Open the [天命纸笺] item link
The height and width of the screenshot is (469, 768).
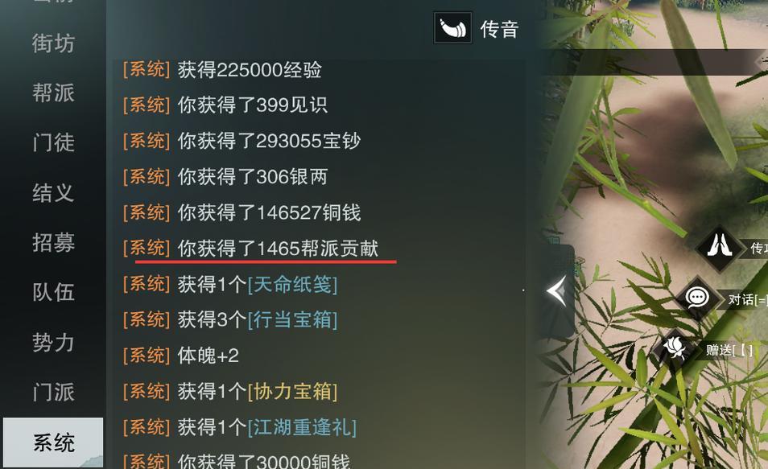[292, 285]
